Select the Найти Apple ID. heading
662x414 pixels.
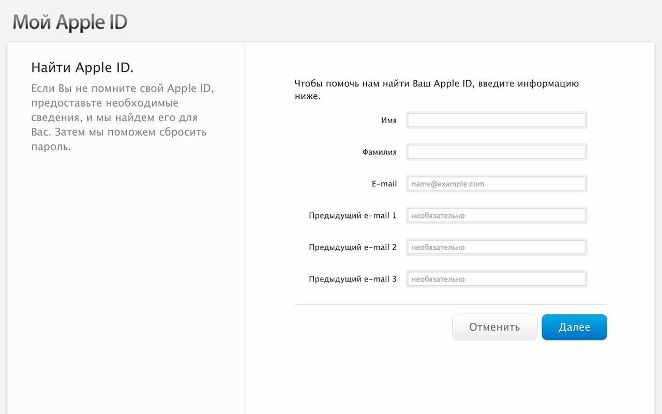tap(82, 67)
